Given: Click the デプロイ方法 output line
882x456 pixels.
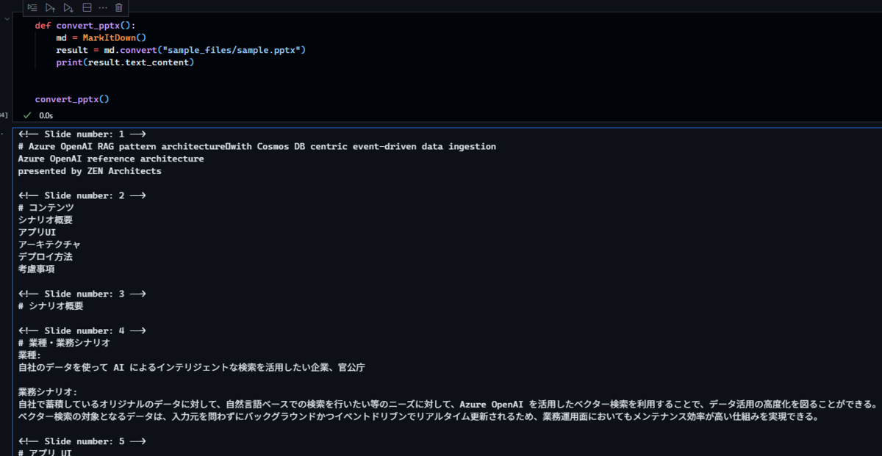Looking at the screenshot, I should (x=46, y=257).
